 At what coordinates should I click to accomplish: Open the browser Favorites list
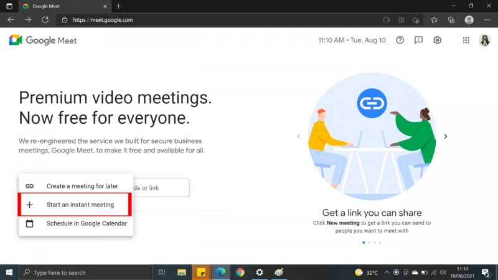click(434, 20)
